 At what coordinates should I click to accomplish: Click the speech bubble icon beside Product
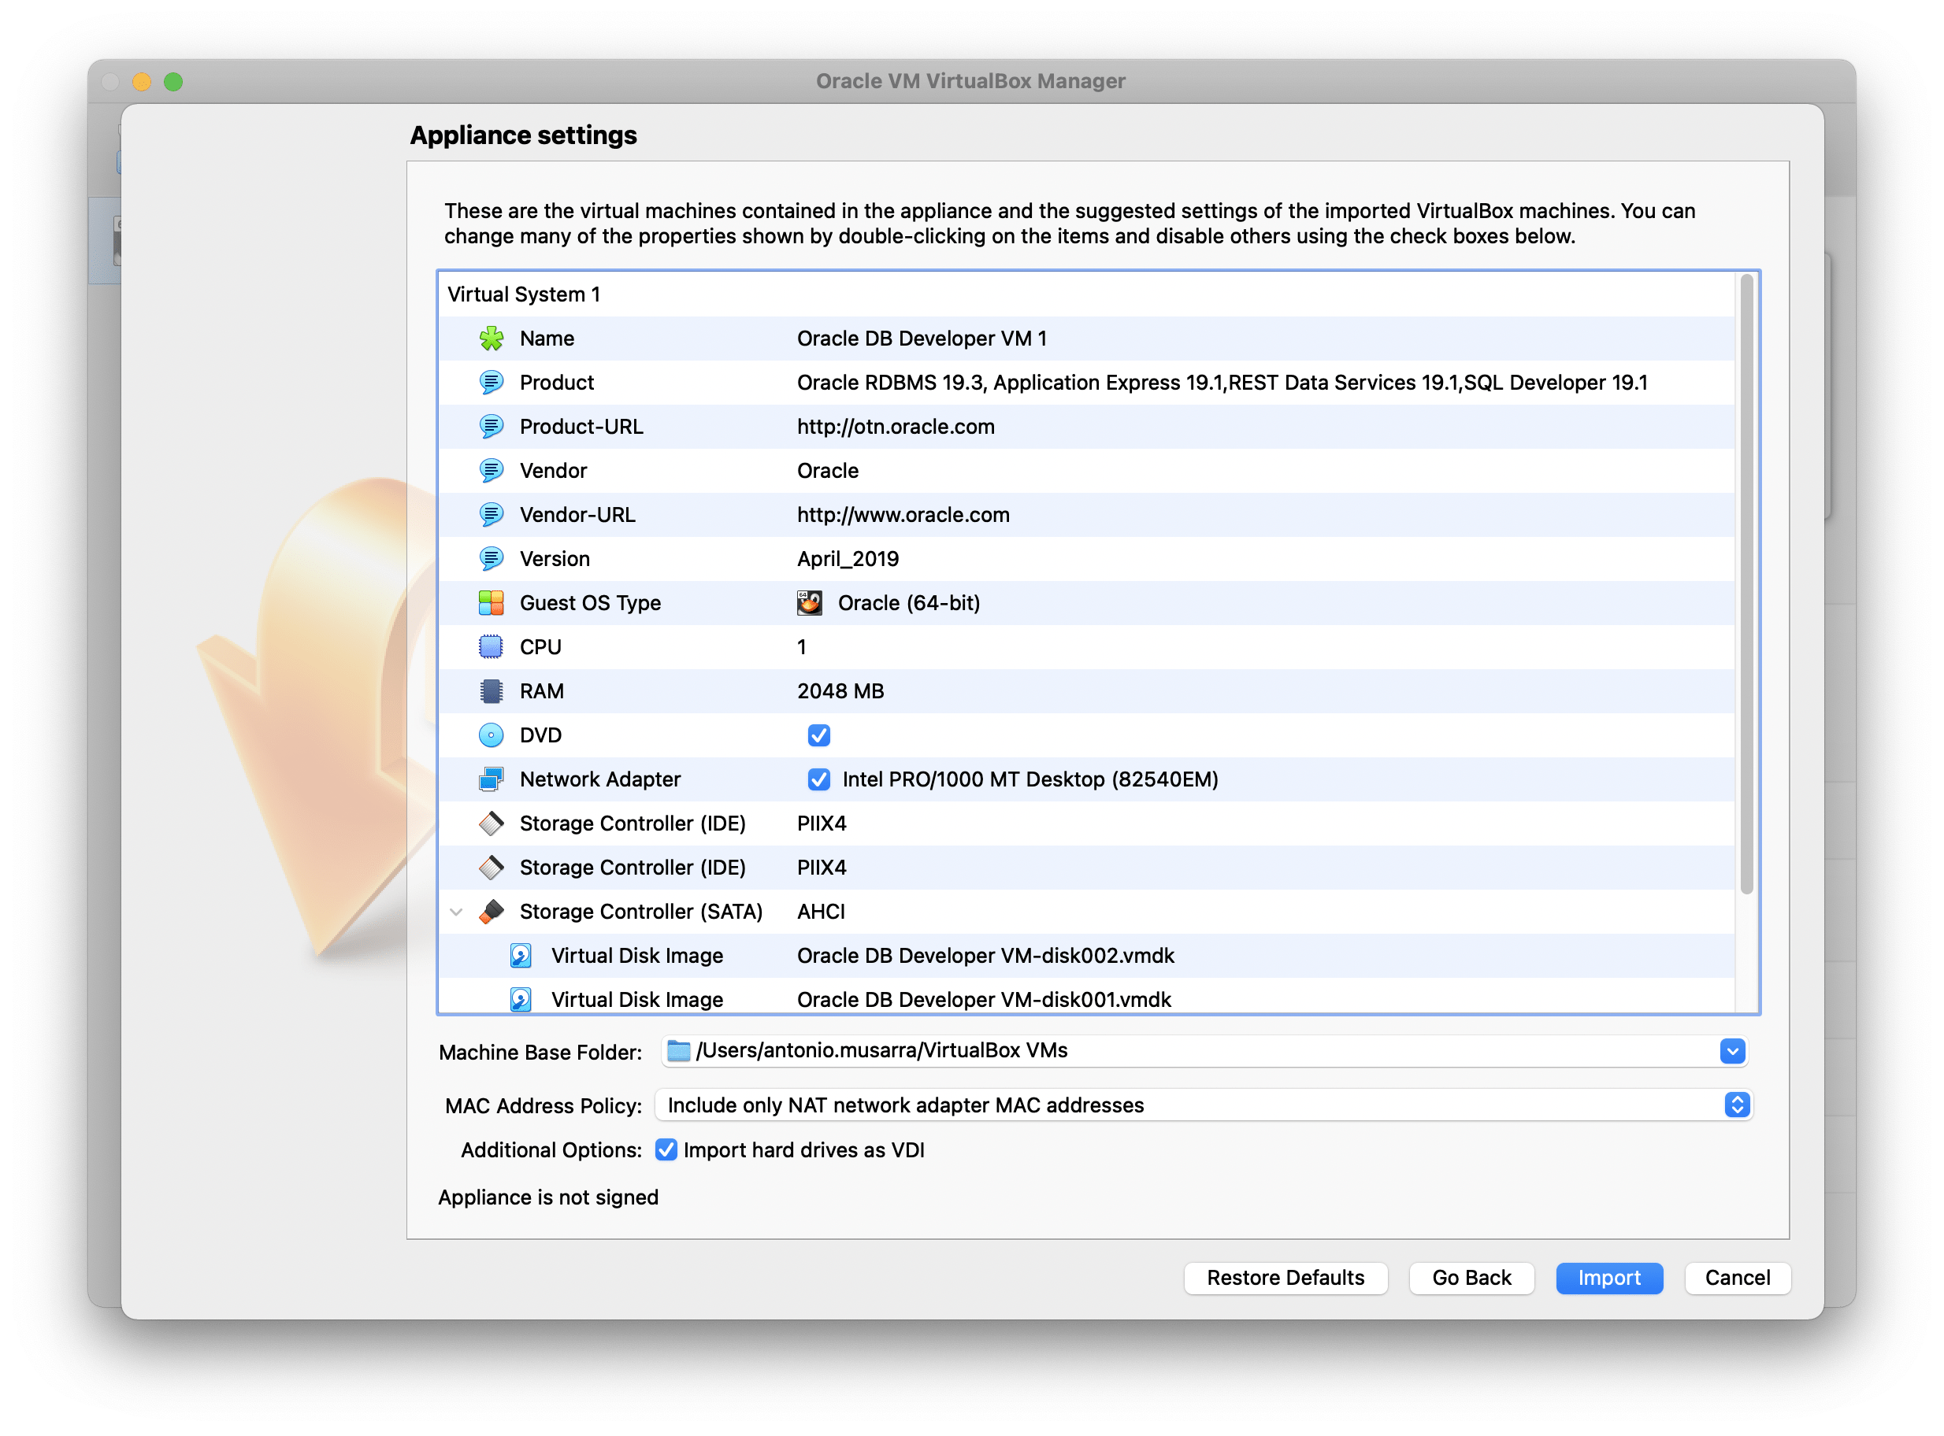[492, 383]
